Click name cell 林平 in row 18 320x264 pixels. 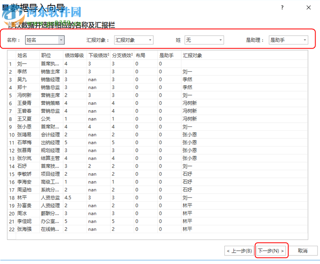(28, 198)
